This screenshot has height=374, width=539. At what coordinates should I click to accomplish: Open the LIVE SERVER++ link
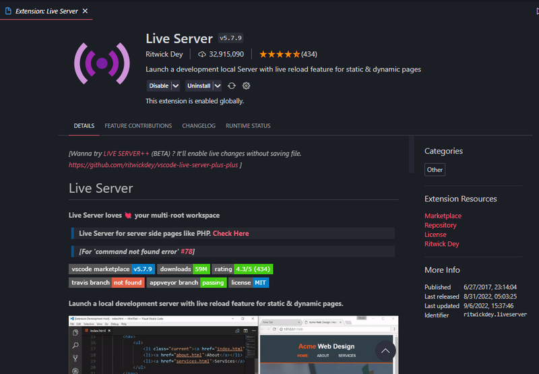126,154
